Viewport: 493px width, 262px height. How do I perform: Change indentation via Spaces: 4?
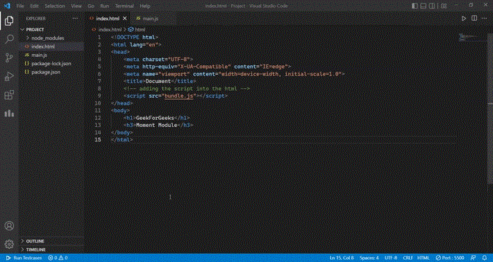click(369, 258)
